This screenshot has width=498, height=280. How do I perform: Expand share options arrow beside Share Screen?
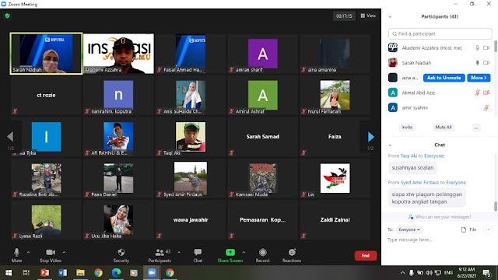point(244,252)
